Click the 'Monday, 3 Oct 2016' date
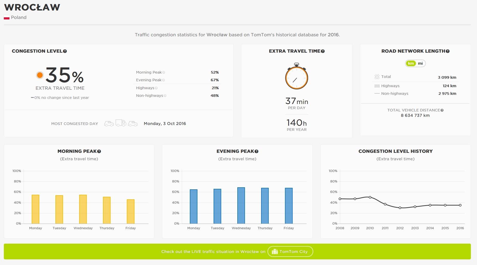This screenshot has width=477, height=265. coord(165,124)
